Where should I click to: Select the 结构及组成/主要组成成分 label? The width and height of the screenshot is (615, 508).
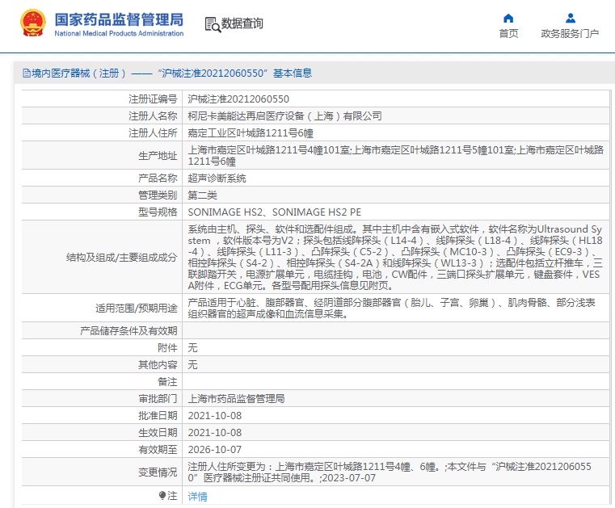point(121,258)
